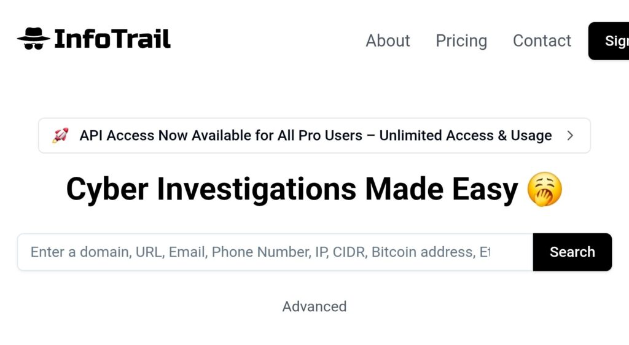
Task: Click the word 'Investigations' in the headline
Action: pyautogui.click(x=256, y=190)
